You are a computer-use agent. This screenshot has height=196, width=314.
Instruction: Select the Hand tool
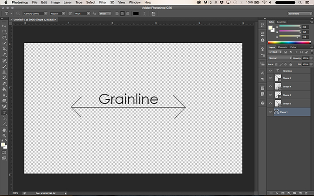pos(4,130)
